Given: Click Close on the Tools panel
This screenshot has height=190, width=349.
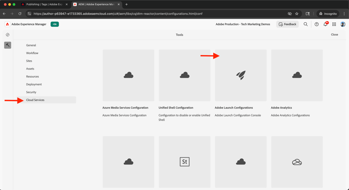Looking at the screenshot, I should (x=334, y=35).
